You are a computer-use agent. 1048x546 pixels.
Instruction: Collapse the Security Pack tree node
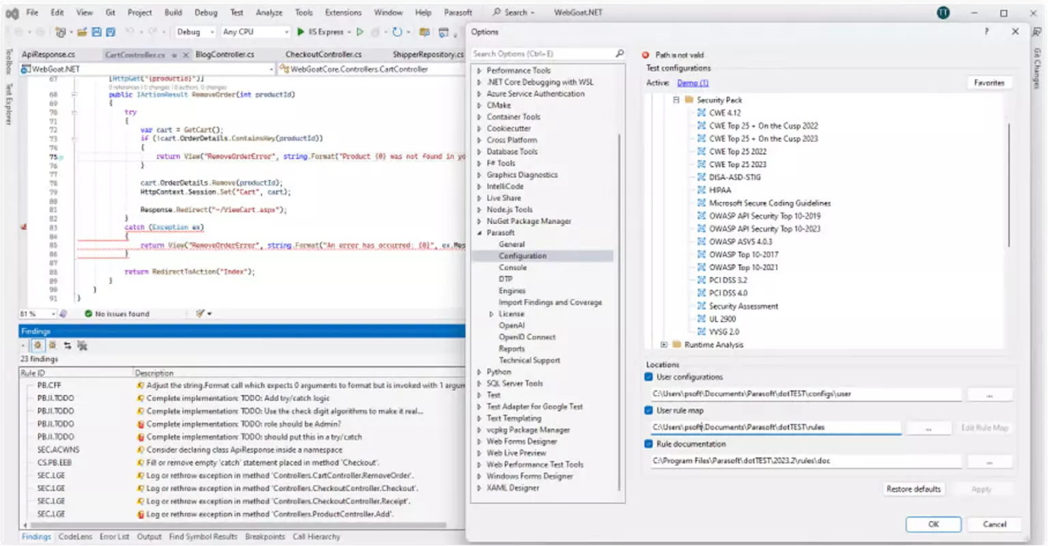(676, 100)
